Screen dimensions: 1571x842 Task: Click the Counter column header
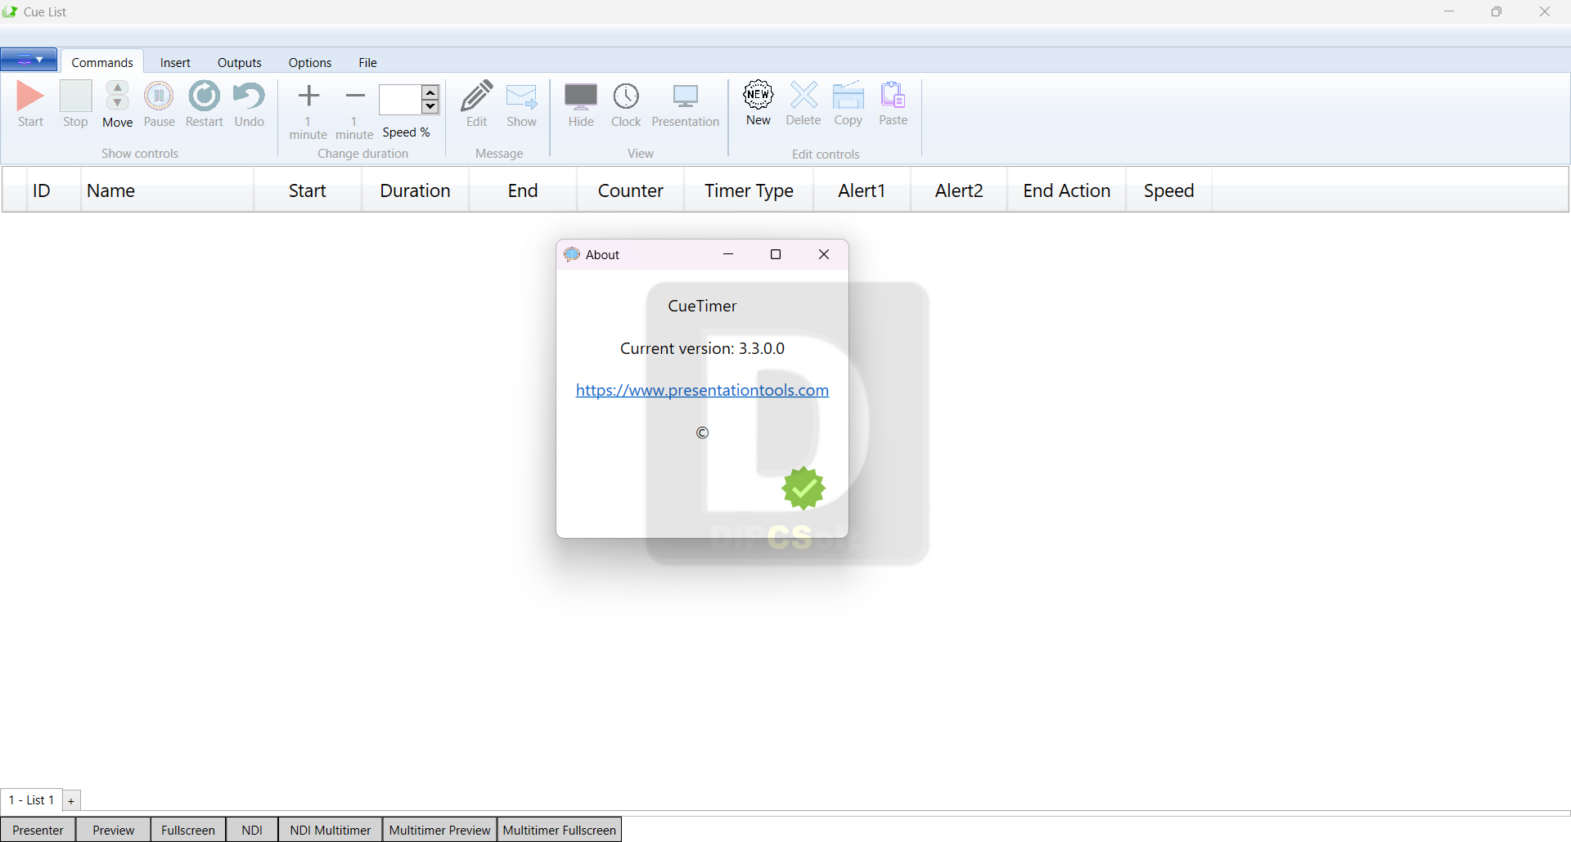[630, 190]
